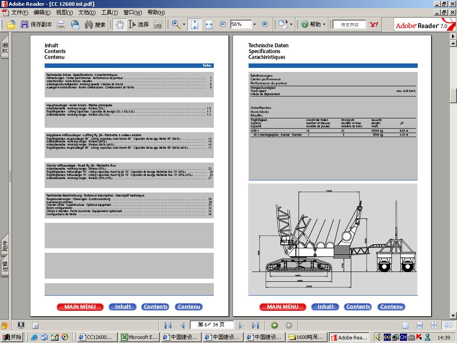Switch to Continuous page layout icon
Viewport: 457px width, 343px height.
420,325
